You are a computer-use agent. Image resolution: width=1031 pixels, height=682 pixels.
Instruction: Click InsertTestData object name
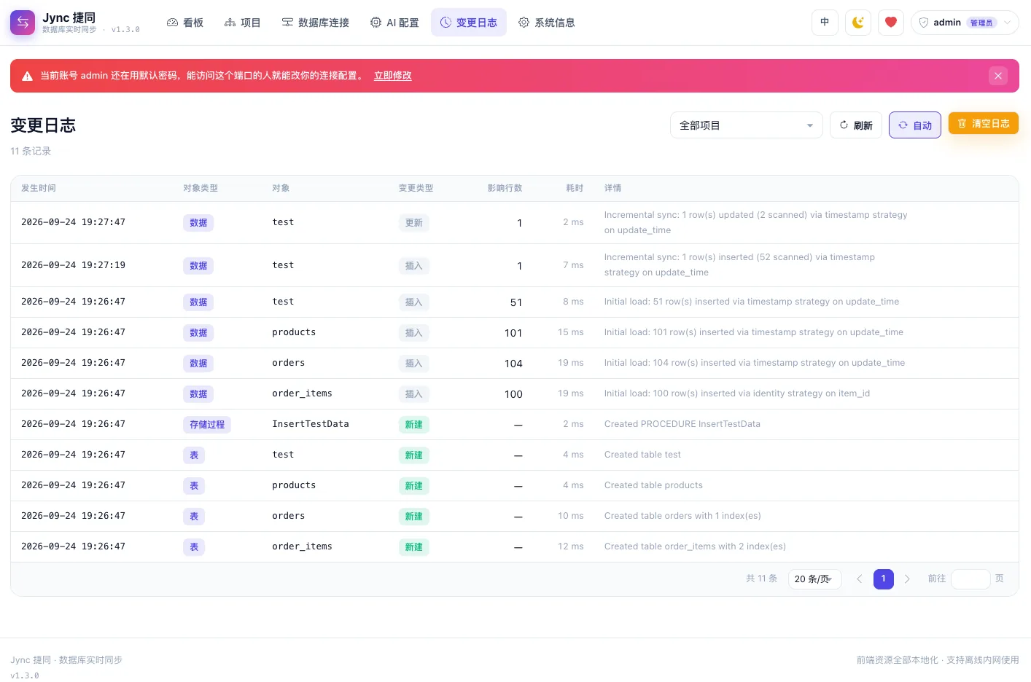pyautogui.click(x=311, y=424)
